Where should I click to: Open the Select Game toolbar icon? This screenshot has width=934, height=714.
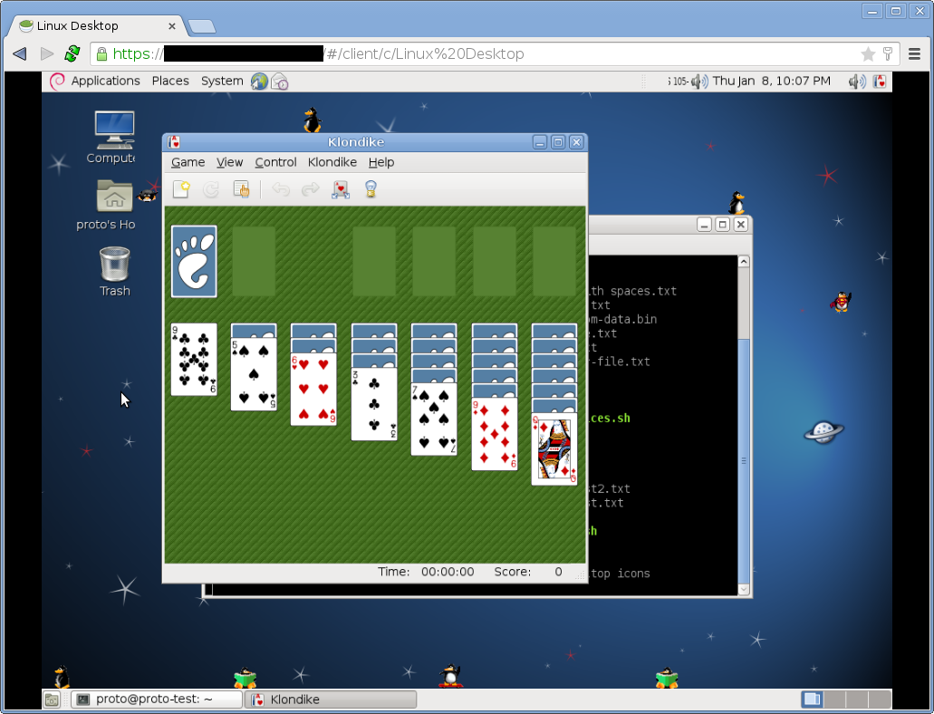click(x=241, y=189)
